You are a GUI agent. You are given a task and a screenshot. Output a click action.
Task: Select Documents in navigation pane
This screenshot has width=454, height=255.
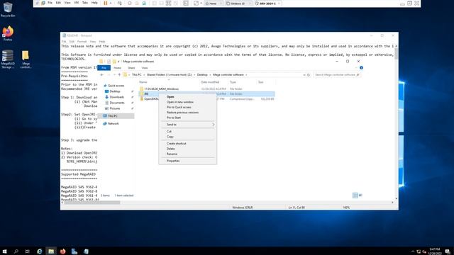coord(117,103)
